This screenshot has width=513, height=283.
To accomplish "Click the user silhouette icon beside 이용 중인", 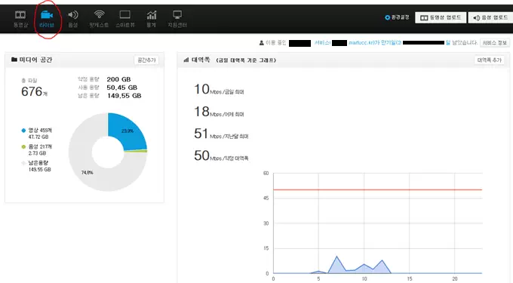I will point(262,43).
